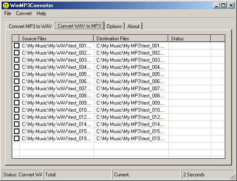Maximize the WinMP3Converter window

point(224,5)
